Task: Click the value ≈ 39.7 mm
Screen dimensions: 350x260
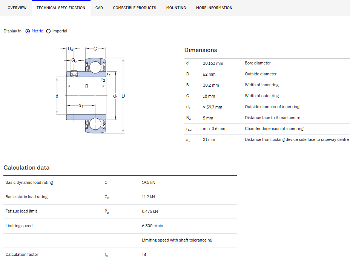Action: (x=212, y=107)
